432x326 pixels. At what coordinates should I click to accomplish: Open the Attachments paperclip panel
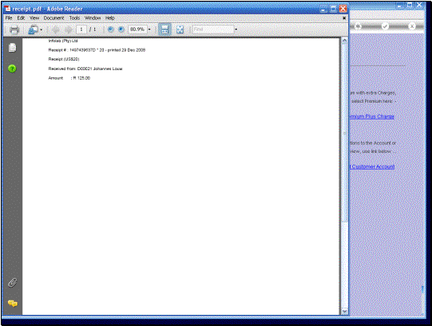[x=13, y=282]
